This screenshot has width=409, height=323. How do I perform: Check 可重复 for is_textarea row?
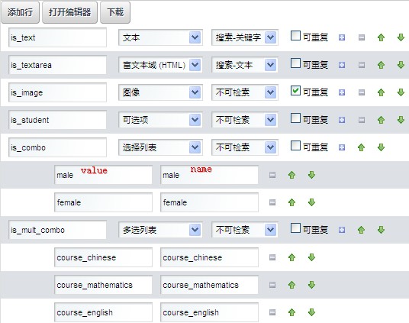click(x=295, y=63)
